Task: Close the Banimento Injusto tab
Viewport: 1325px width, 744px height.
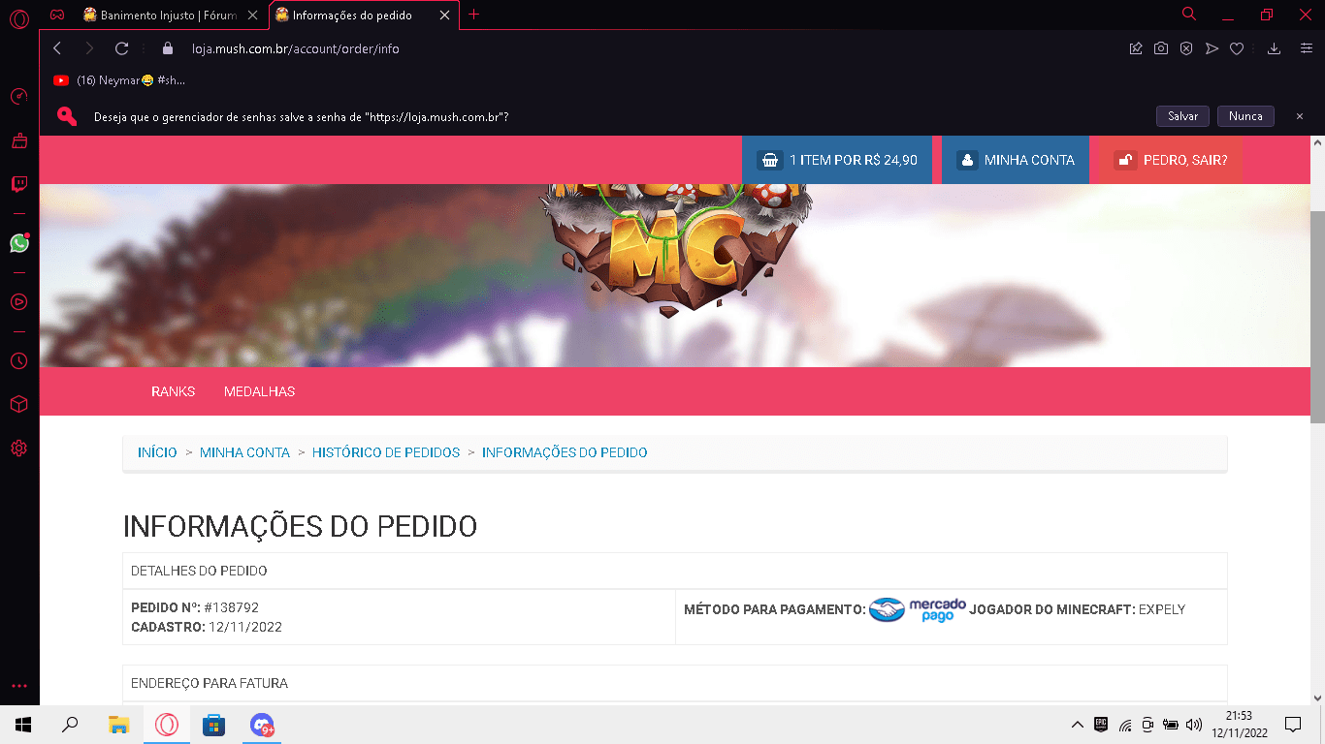Action: [253, 15]
